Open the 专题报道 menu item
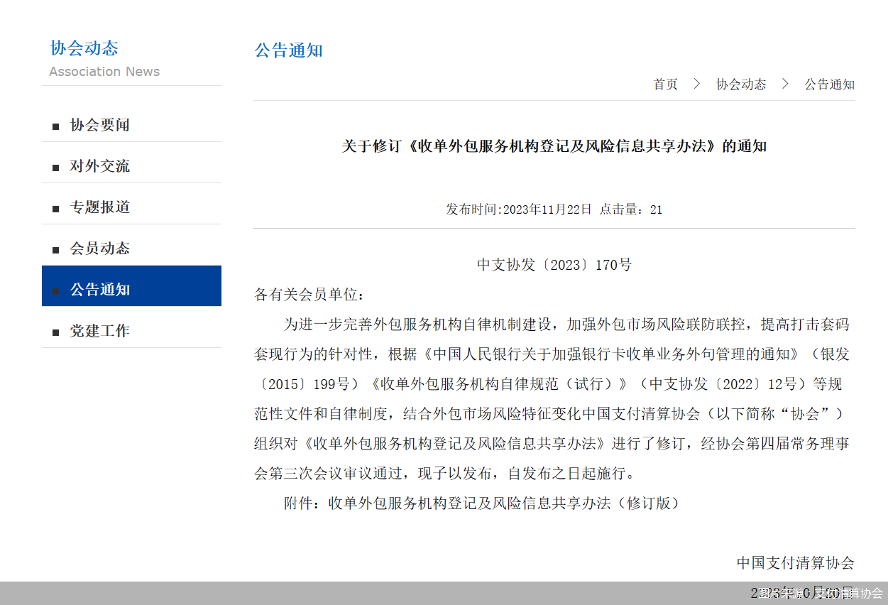 (100, 207)
